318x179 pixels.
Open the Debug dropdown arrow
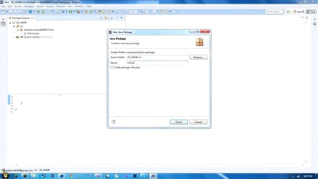pyautogui.click(x=67, y=11)
